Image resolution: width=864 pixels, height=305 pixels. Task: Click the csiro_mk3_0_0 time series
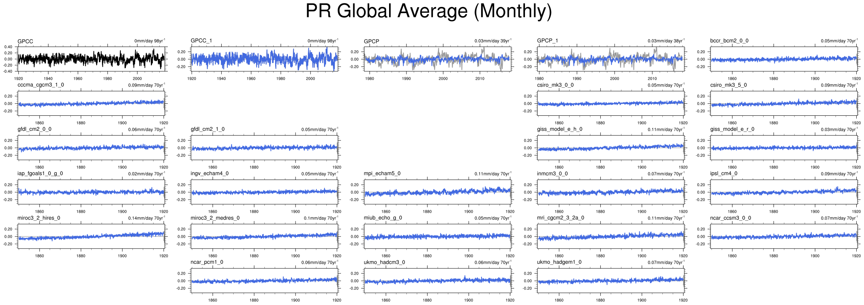(611, 103)
